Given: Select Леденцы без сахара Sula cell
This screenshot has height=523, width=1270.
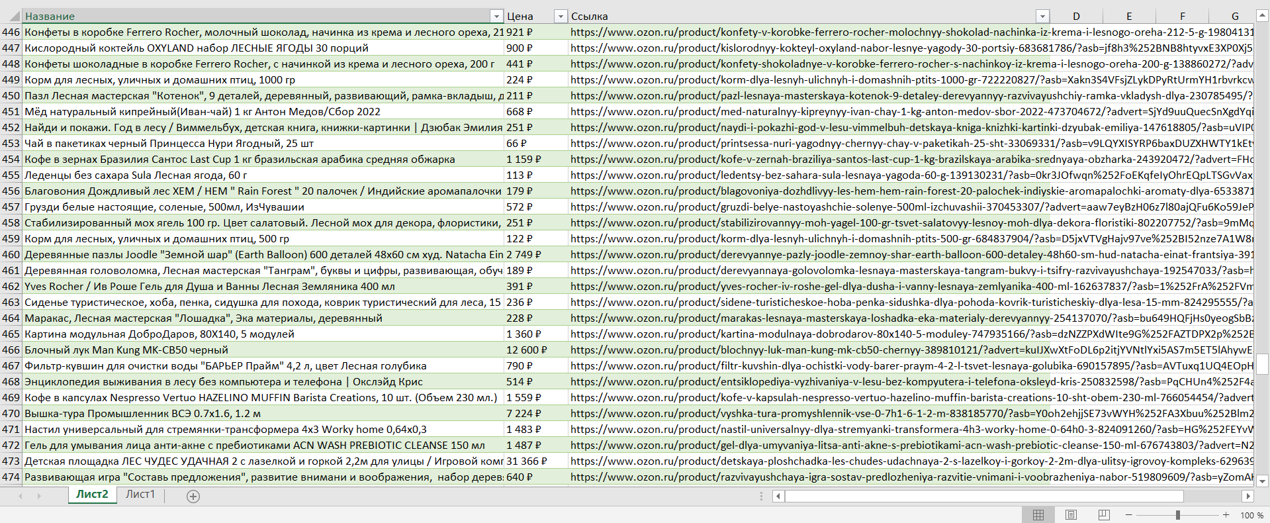Looking at the screenshot, I should click(263, 175).
